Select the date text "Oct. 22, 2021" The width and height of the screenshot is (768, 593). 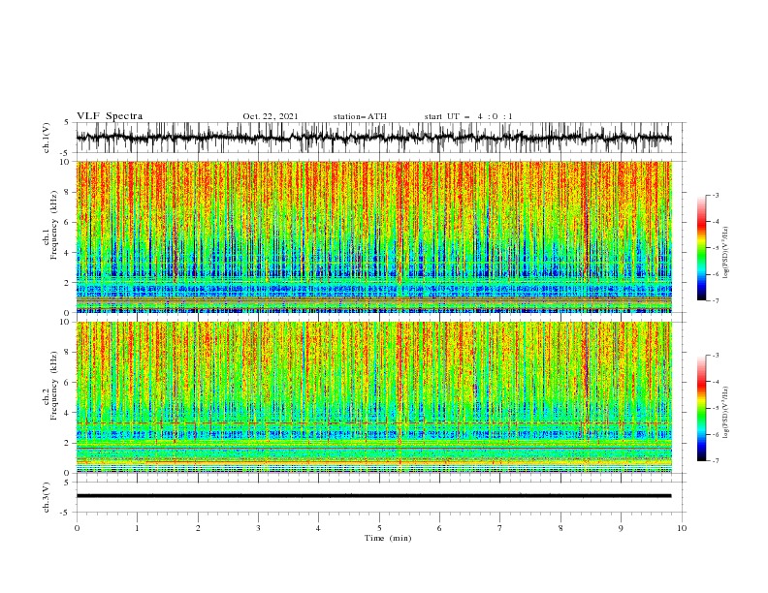[271, 116]
